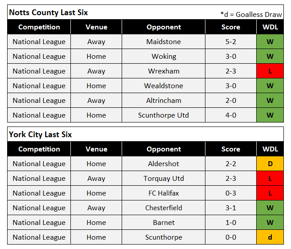Viewport: 291px width, 249px height.
Task: Click the FC Halifax opponent cell
Action: point(164,193)
